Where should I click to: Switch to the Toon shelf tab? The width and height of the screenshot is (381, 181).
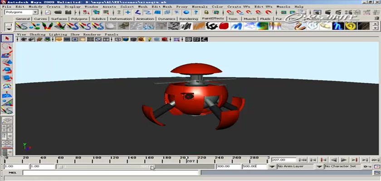(x=233, y=19)
